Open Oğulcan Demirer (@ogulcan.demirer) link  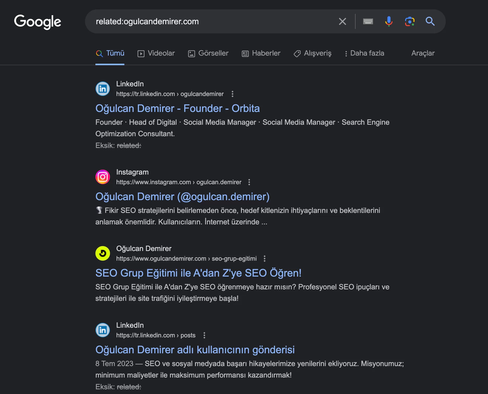pos(182,197)
